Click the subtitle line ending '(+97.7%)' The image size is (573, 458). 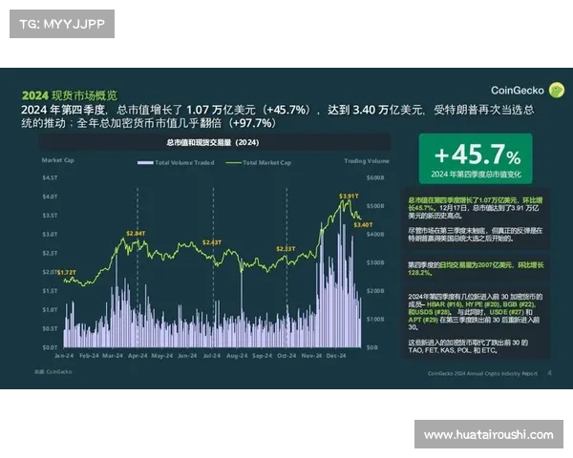149,123
